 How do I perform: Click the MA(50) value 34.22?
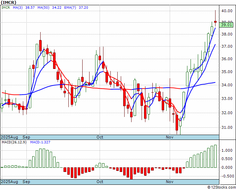point(57,8)
